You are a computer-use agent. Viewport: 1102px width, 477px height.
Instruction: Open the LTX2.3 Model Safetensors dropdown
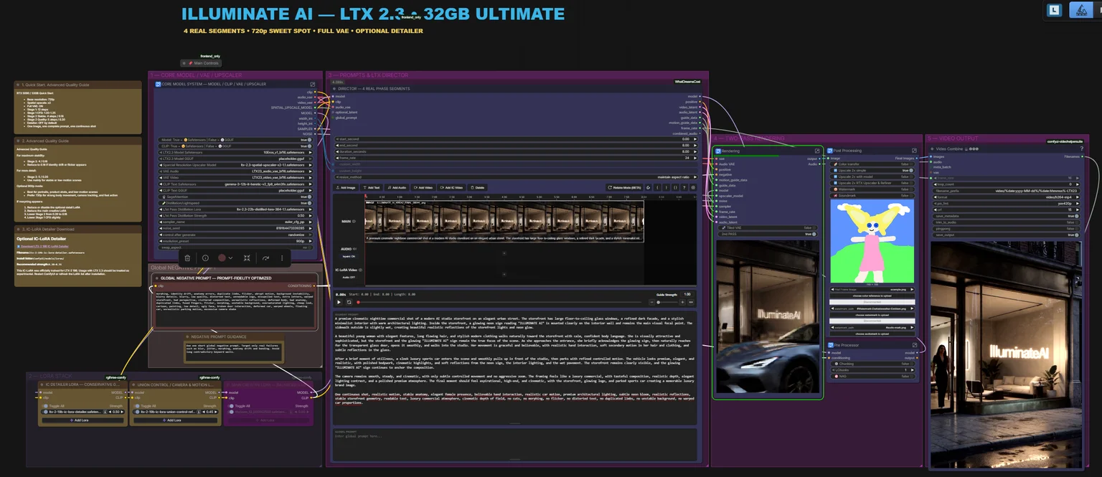click(x=235, y=152)
